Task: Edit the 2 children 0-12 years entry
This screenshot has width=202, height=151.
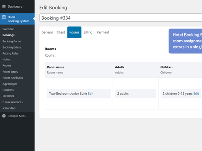Action: tap(196, 94)
